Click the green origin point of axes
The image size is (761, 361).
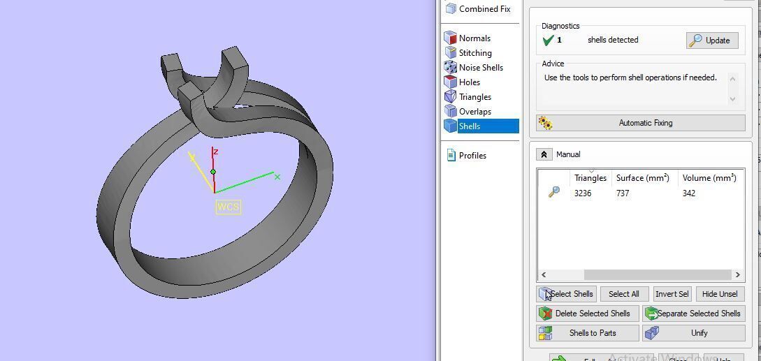tap(213, 172)
